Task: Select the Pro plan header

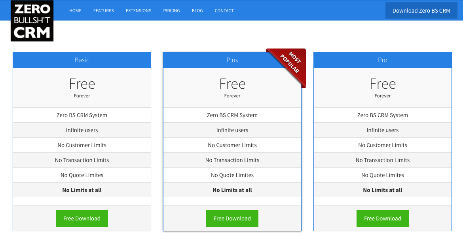Action: (382, 60)
